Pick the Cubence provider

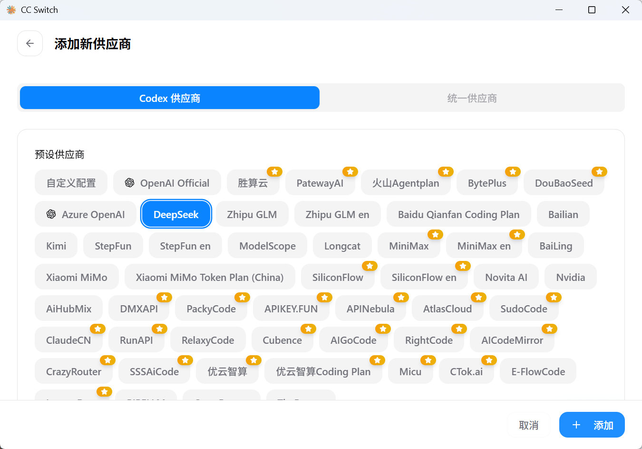pos(282,340)
